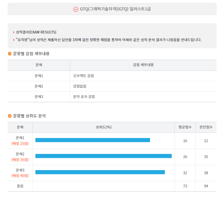Select the GTQ 일러스트1급 title text
The image size is (222, 197).
[x=115, y=9]
